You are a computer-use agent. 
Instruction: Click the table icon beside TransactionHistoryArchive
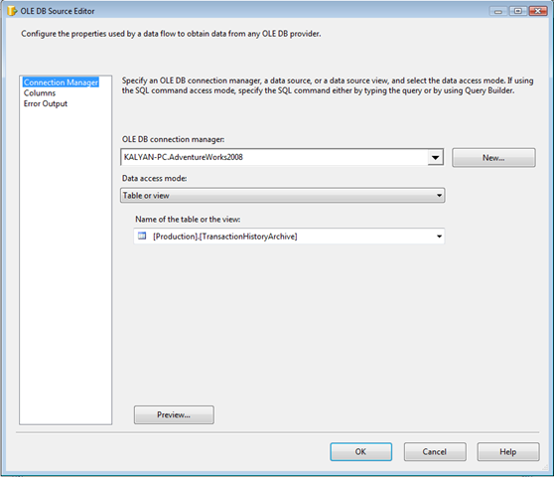click(142, 236)
